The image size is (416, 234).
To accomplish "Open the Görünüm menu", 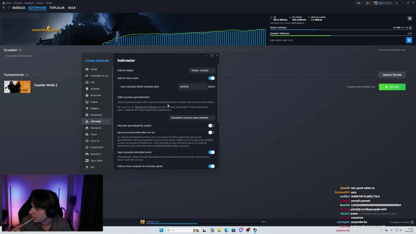I will [x=18, y=3].
